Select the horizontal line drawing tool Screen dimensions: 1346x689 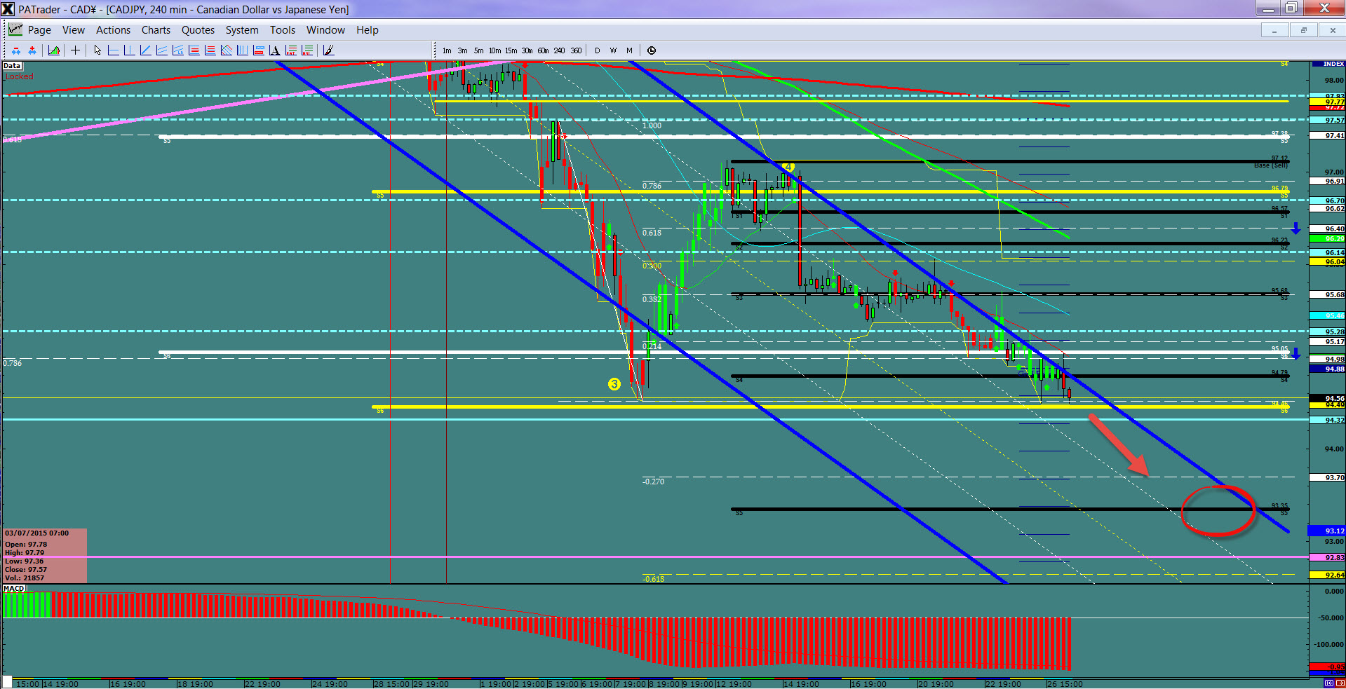pyautogui.click(x=113, y=50)
